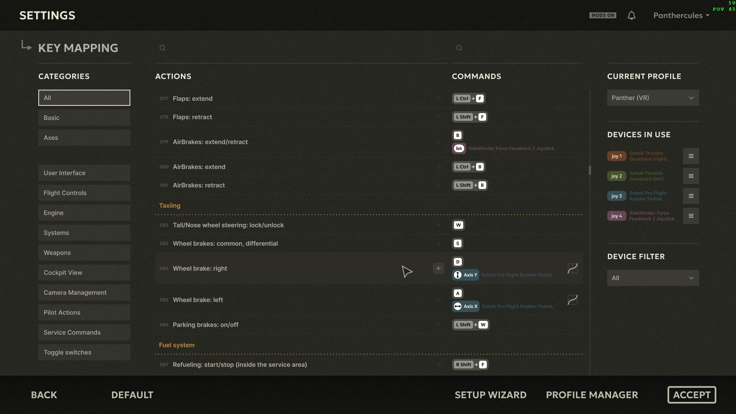This screenshot has width=736, height=414.
Task: Click the joy 3 device tag
Action: pos(616,196)
